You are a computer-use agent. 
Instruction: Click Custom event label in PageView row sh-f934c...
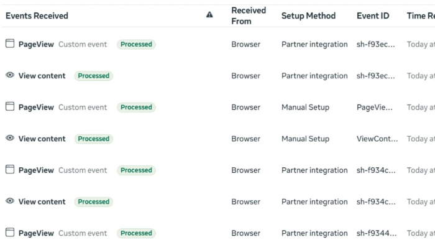[x=83, y=170]
